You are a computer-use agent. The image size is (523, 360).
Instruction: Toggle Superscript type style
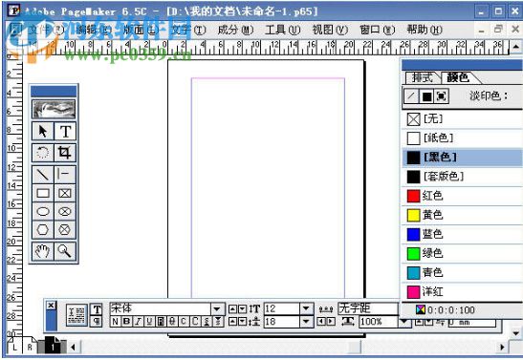point(207,322)
